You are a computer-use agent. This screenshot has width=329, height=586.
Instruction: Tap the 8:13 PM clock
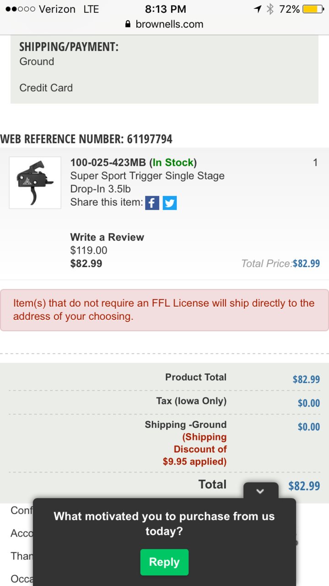click(x=166, y=9)
